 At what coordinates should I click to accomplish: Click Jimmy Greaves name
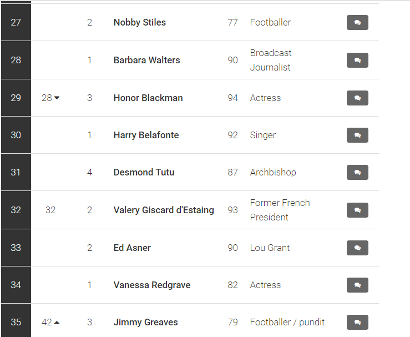click(x=146, y=322)
